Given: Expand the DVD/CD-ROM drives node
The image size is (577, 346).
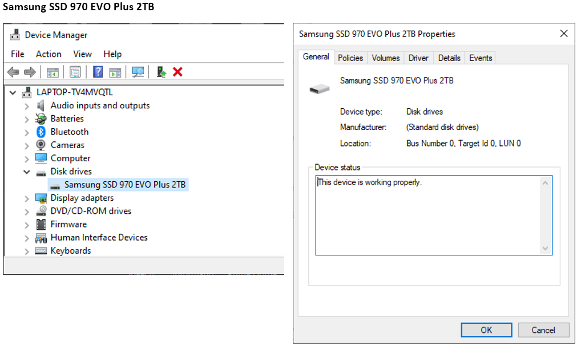Looking at the screenshot, I should 26,212.
